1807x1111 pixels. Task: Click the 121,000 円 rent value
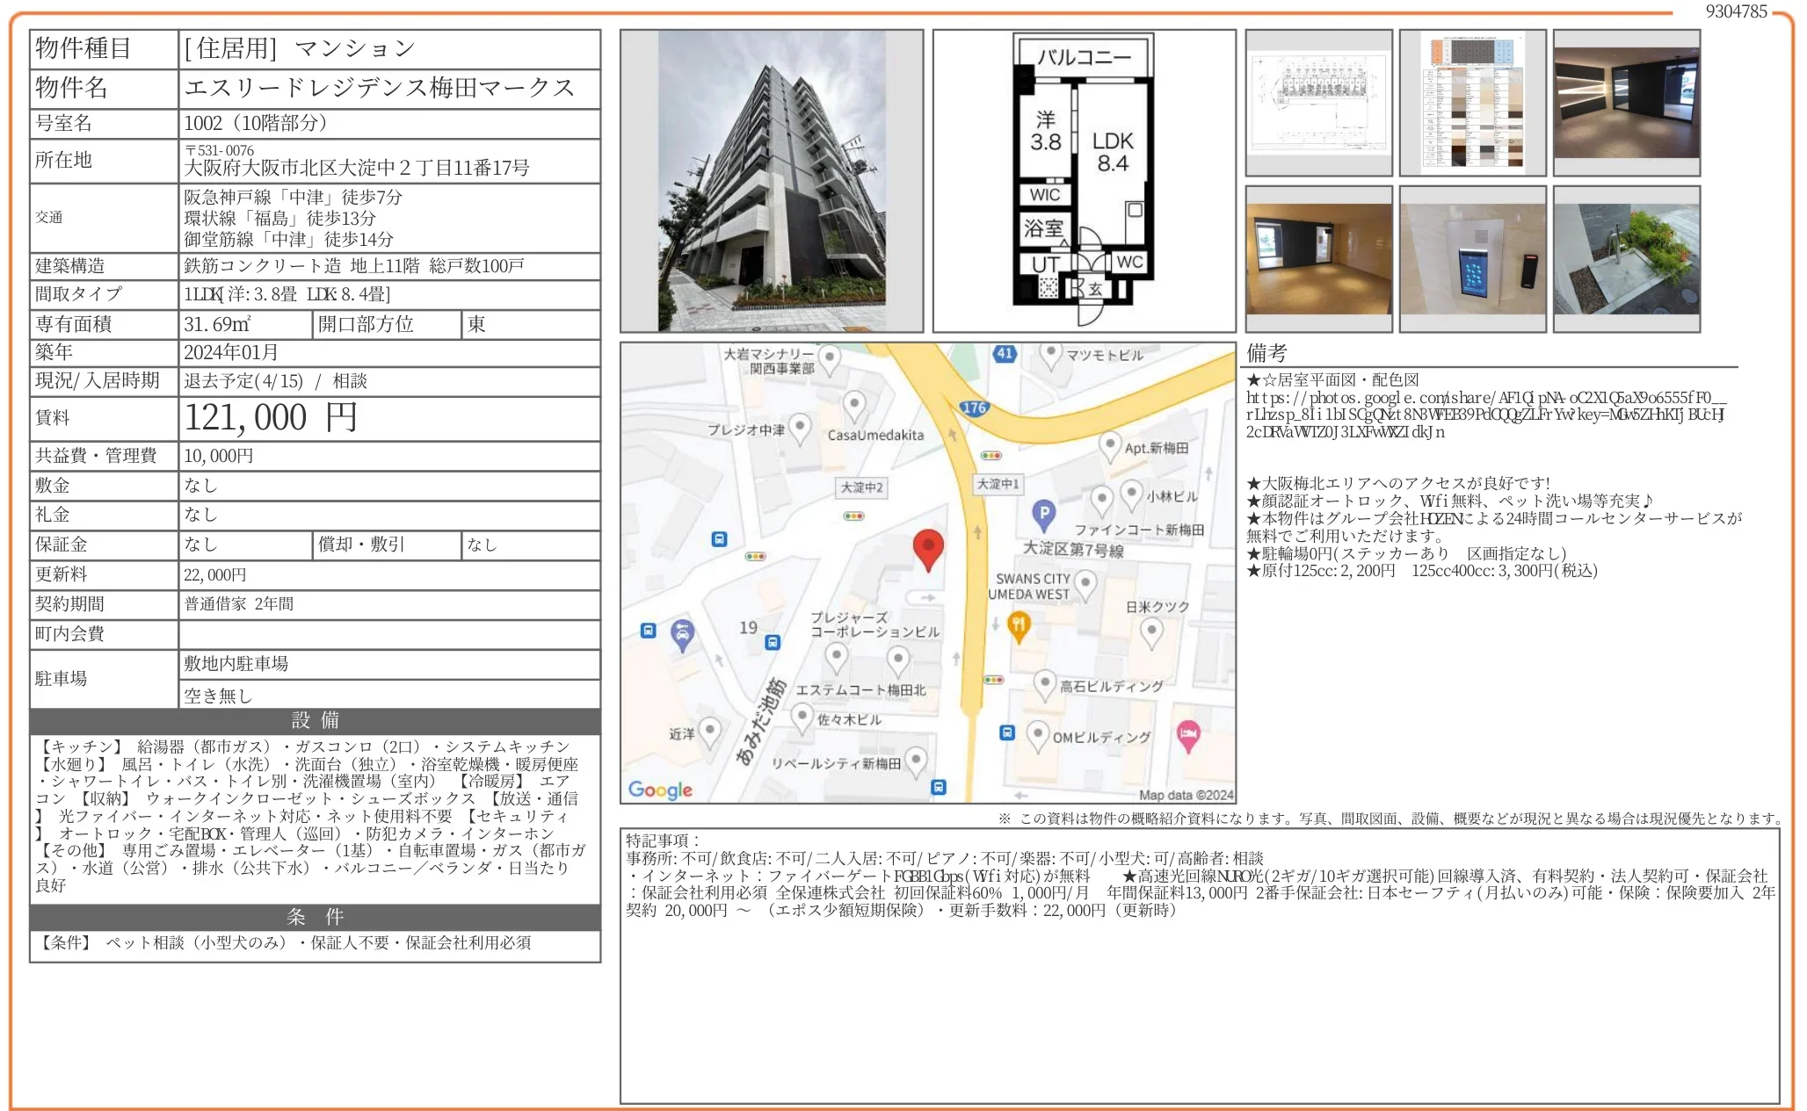271,418
